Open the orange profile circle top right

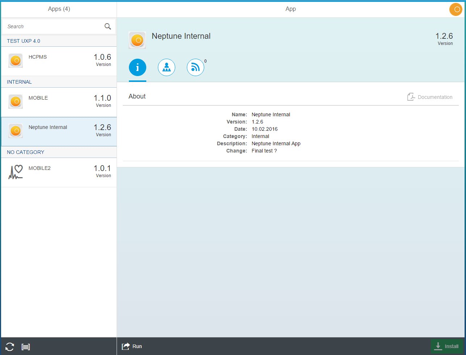(x=455, y=9)
